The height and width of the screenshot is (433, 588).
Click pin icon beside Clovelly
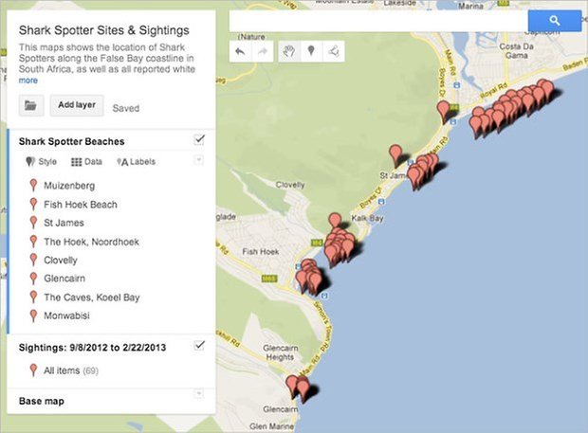pos(33,260)
